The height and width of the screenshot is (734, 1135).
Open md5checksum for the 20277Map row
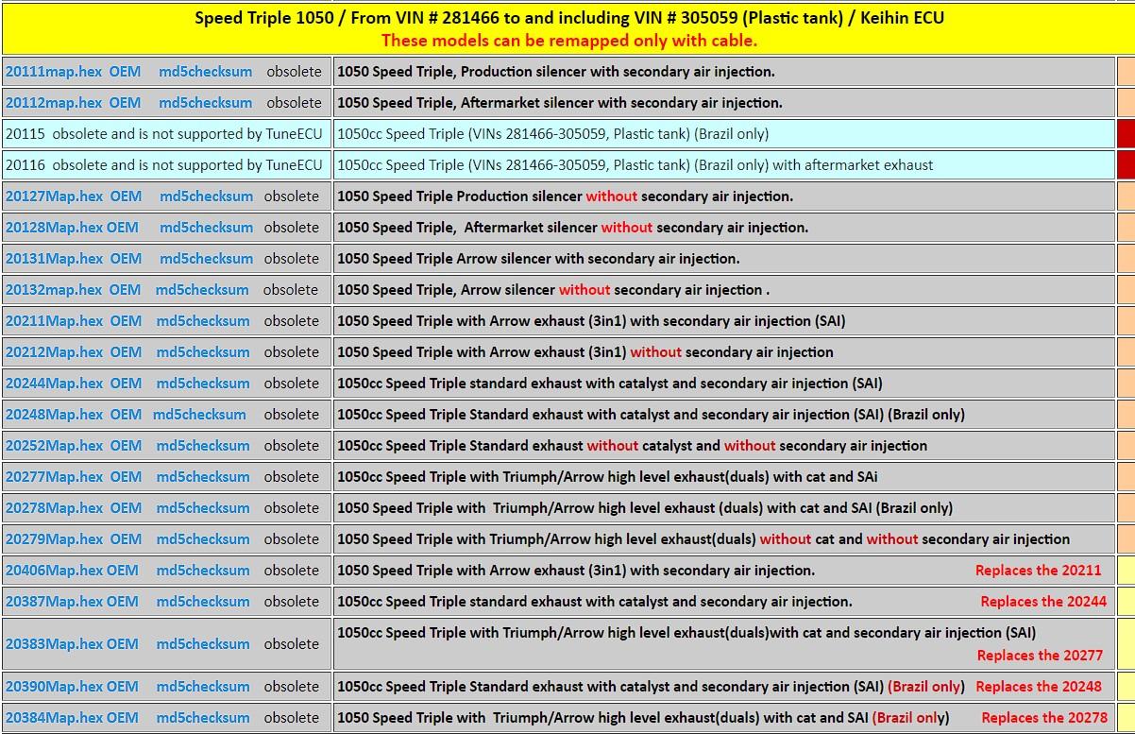pyautogui.click(x=203, y=476)
